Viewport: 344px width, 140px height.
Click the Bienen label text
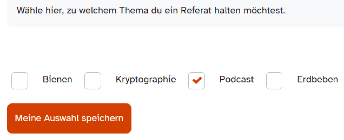coord(57,79)
